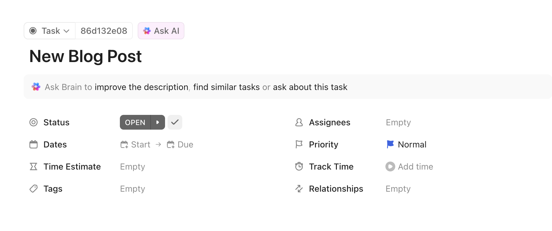Click the Ask AI sparkle icon

coord(147,30)
